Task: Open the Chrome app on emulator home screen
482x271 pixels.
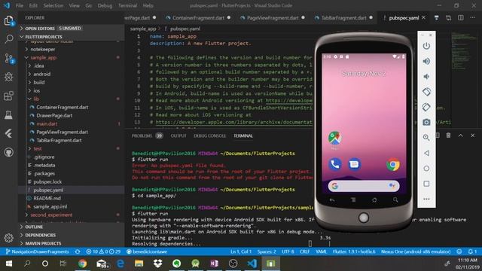Action: click(393, 165)
